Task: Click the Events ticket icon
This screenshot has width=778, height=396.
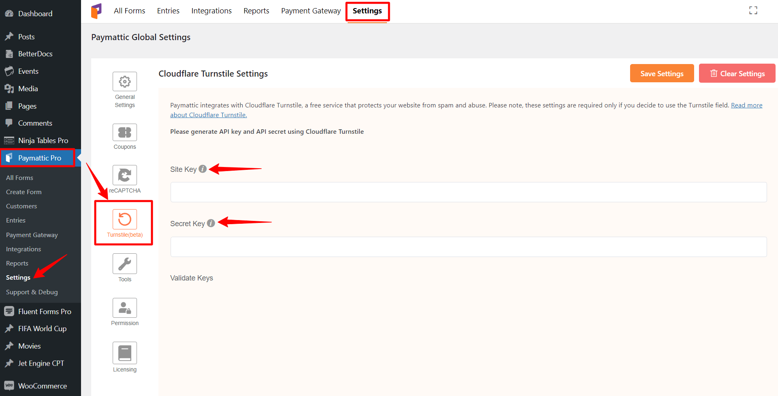Action: point(9,71)
